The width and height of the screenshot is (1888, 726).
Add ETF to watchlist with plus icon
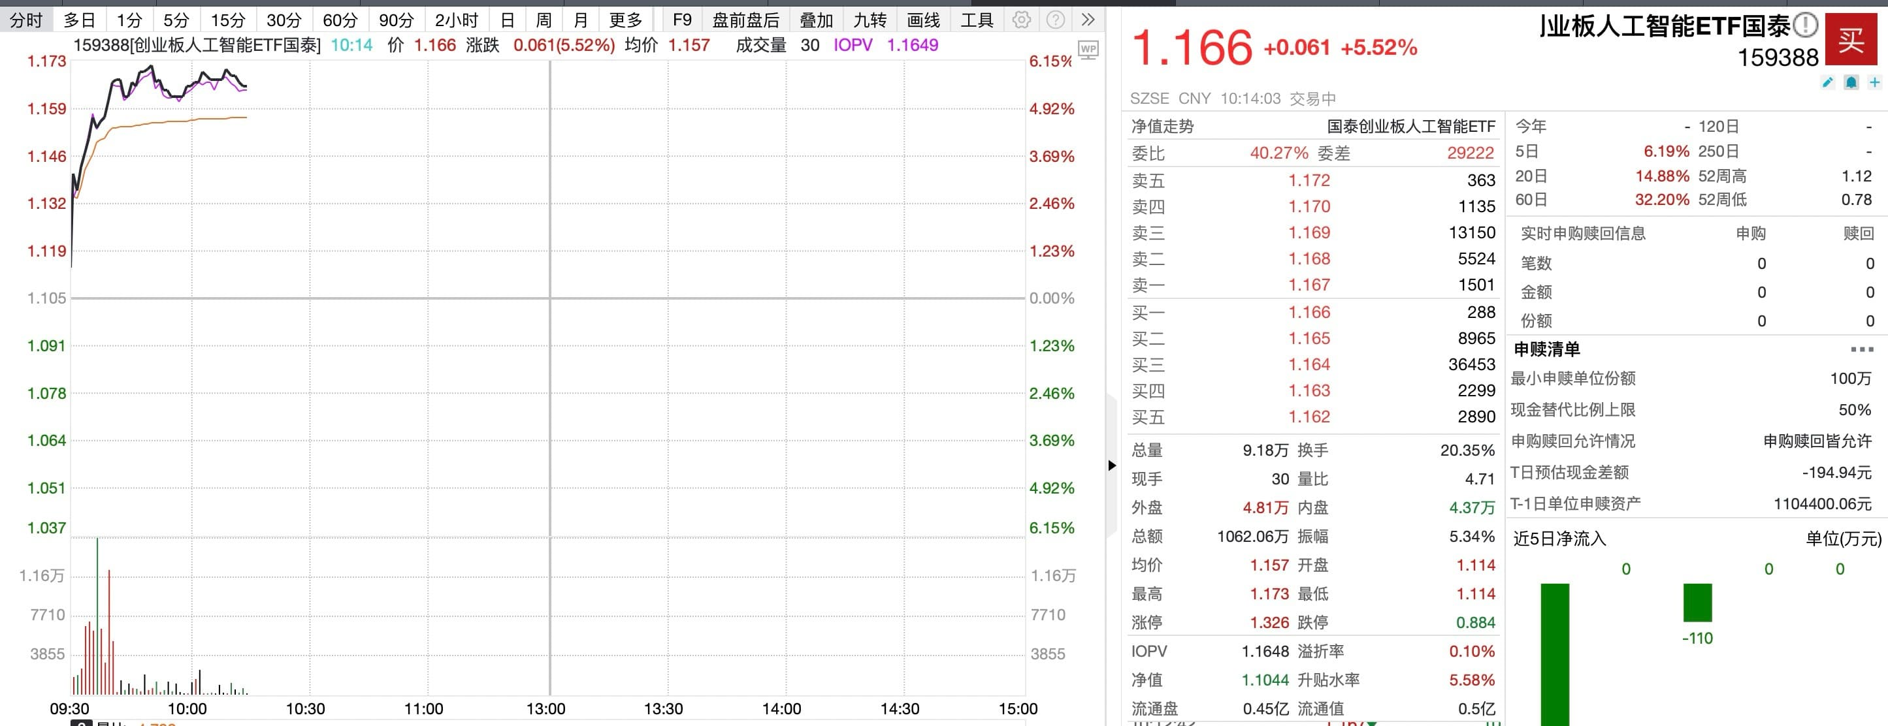point(1874,82)
